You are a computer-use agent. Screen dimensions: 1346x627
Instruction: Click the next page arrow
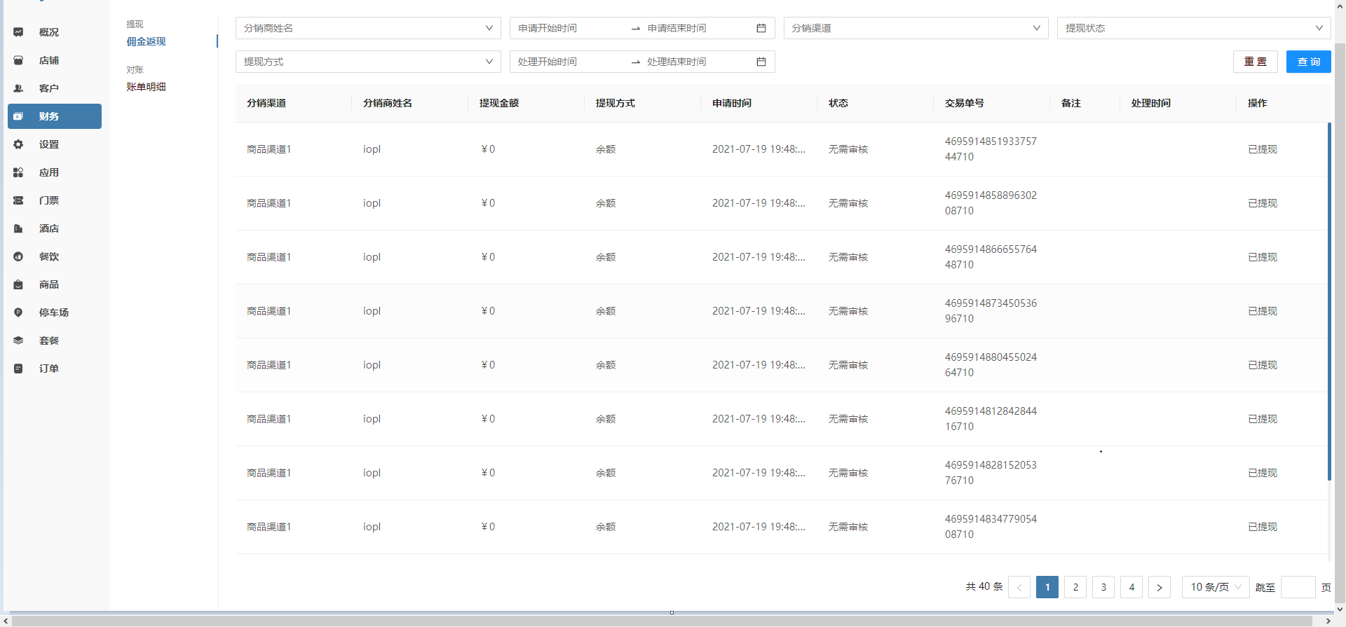click(1160, 587)
